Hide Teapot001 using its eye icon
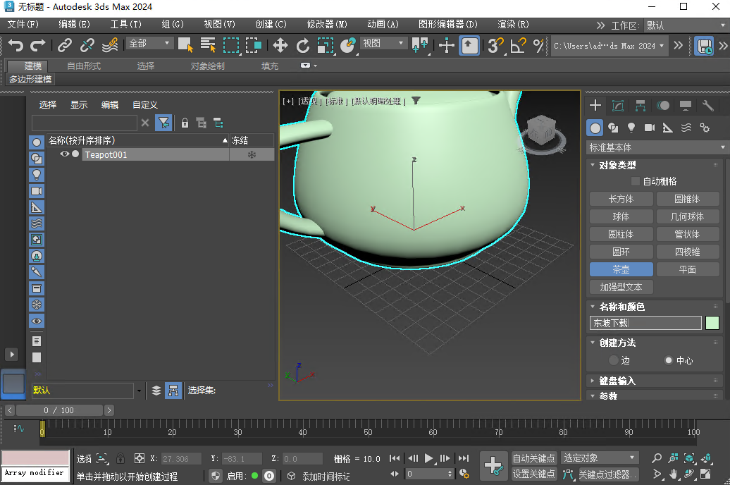The image size is (730, 485). [64, 154]
